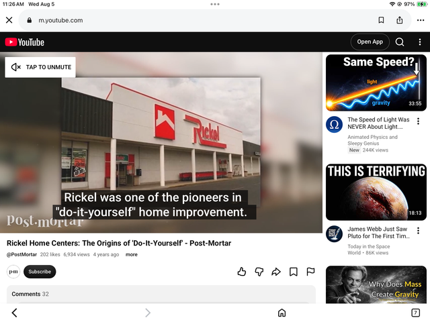Open options for James Webb video
430x322 pixels.
pos(418,231)
